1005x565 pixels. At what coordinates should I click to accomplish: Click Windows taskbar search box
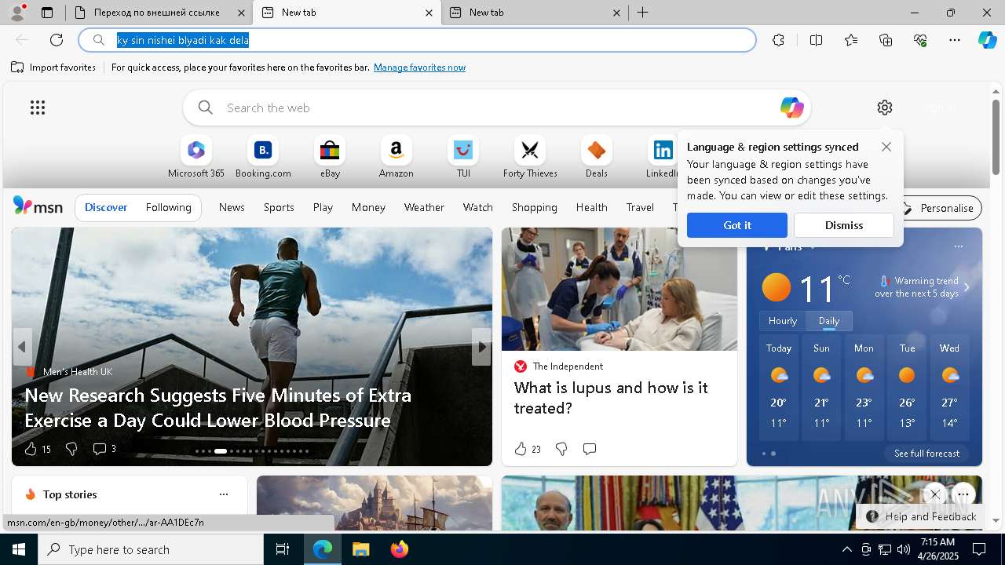(x=151, y=549)
